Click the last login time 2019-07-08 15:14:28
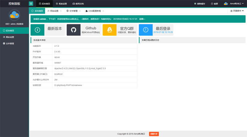The width and height of the screenshot is (247, 137). coord(163,32)
